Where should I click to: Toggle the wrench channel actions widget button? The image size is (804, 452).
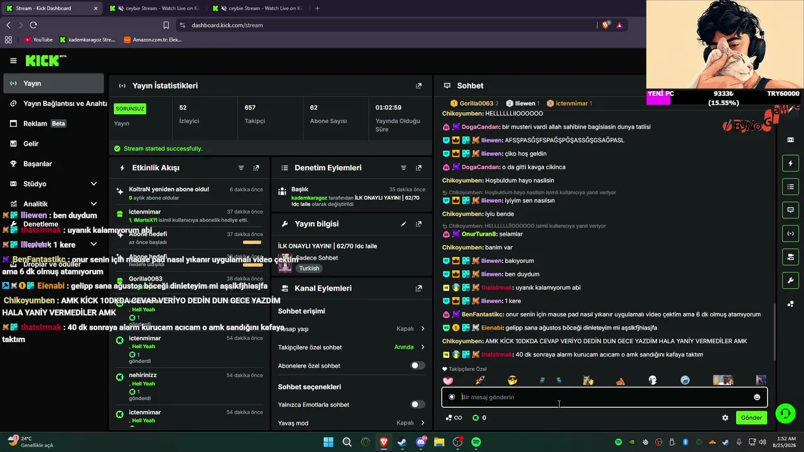[790, 280]
